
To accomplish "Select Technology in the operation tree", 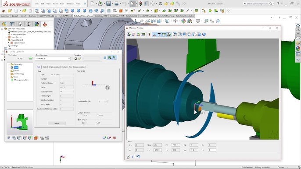I will point(19,74).
